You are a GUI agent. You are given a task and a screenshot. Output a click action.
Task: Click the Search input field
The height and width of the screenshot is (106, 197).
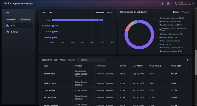[91, 60]
